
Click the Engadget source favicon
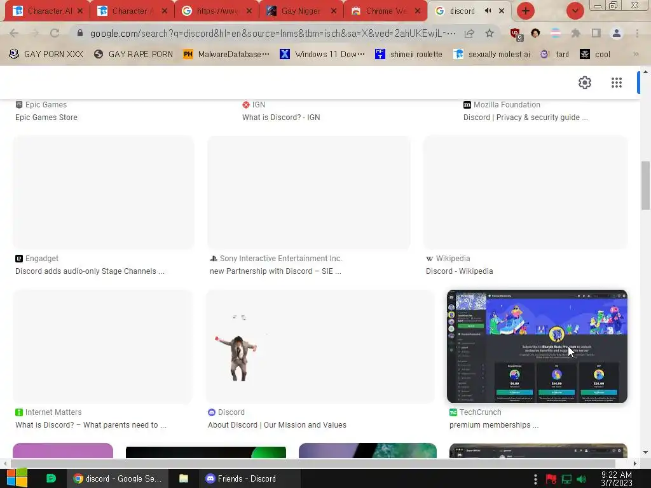(x=18, y=259)
